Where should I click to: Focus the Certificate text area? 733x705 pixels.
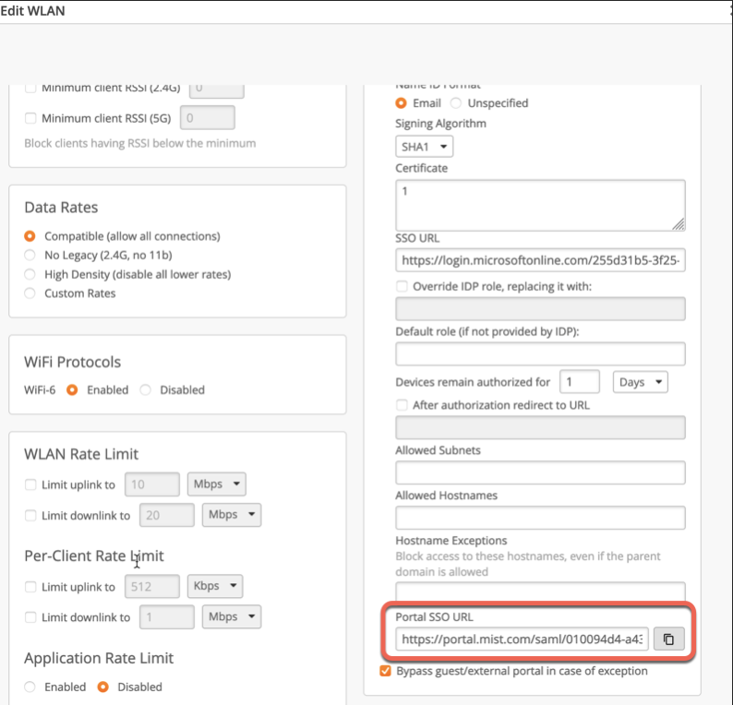tap(540, 204)
